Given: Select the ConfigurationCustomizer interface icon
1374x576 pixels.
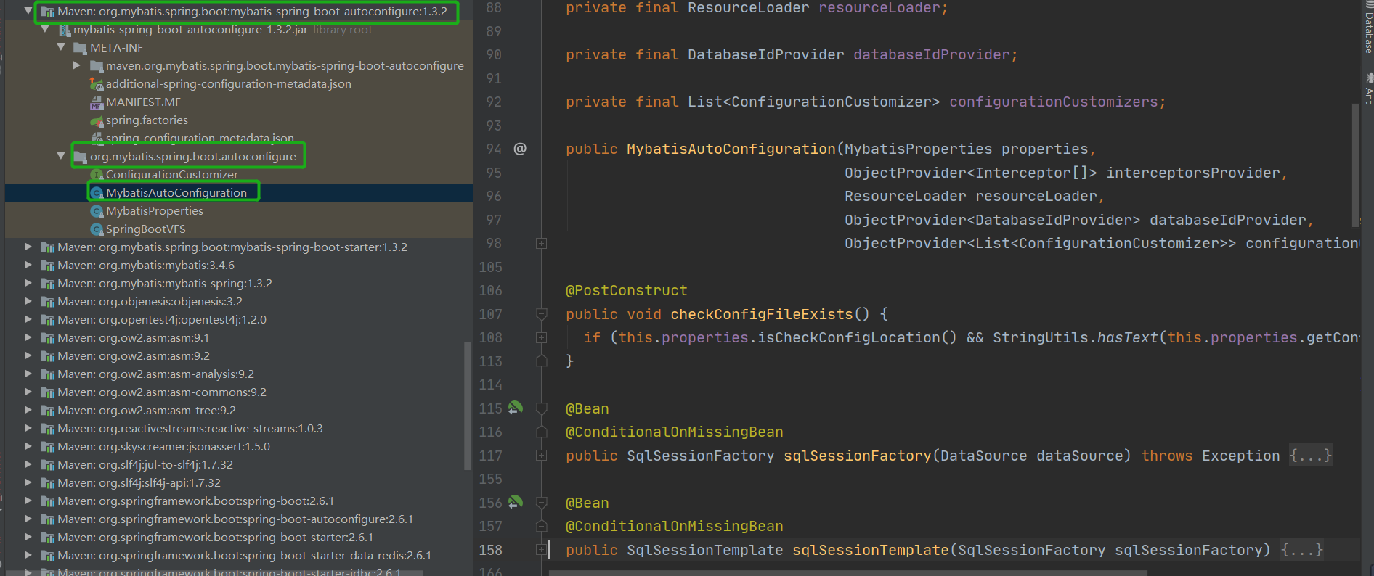Looking at the screenshot, I should click(97, 175).
